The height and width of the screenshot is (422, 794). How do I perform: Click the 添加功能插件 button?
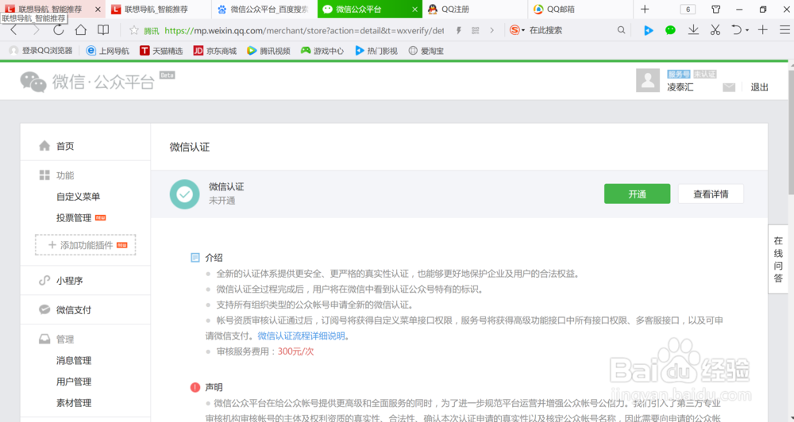pos(86,245)
